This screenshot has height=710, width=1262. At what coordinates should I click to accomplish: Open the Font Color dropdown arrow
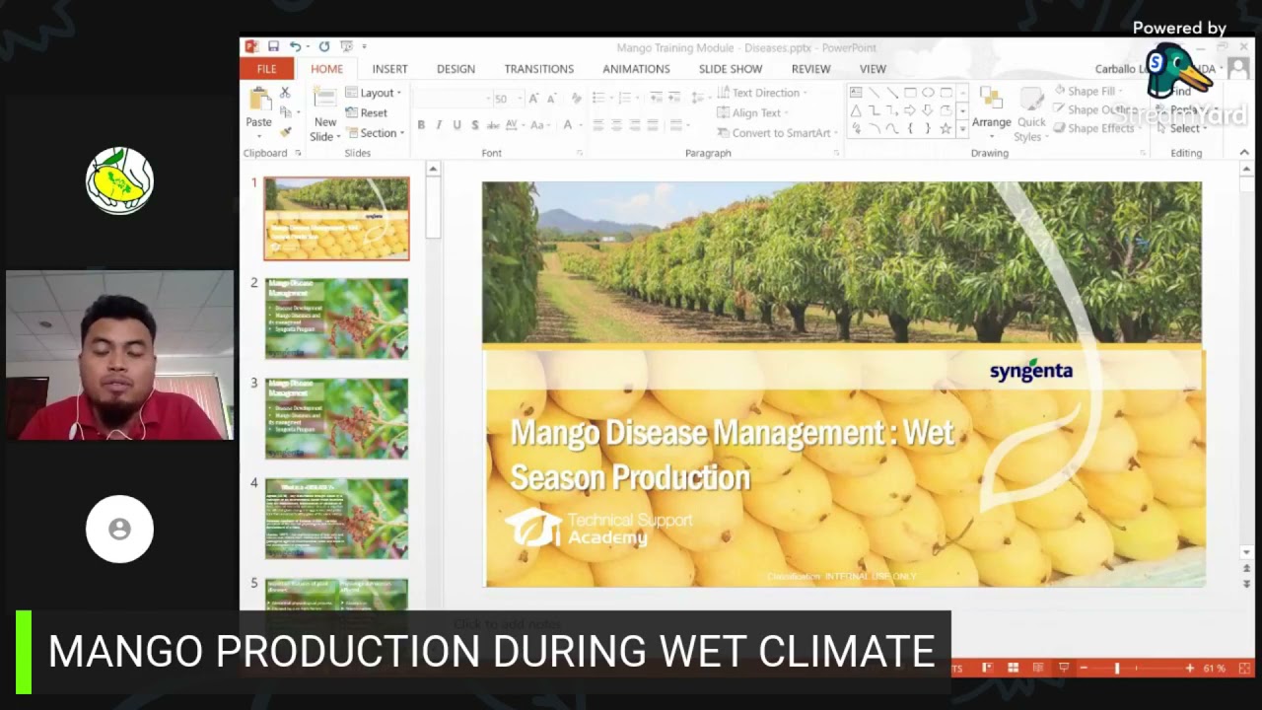582,125
